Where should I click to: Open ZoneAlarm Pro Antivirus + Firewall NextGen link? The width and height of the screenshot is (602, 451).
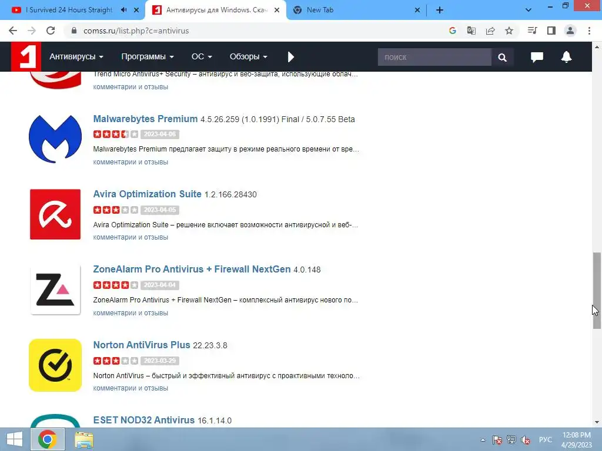point(192,269)
